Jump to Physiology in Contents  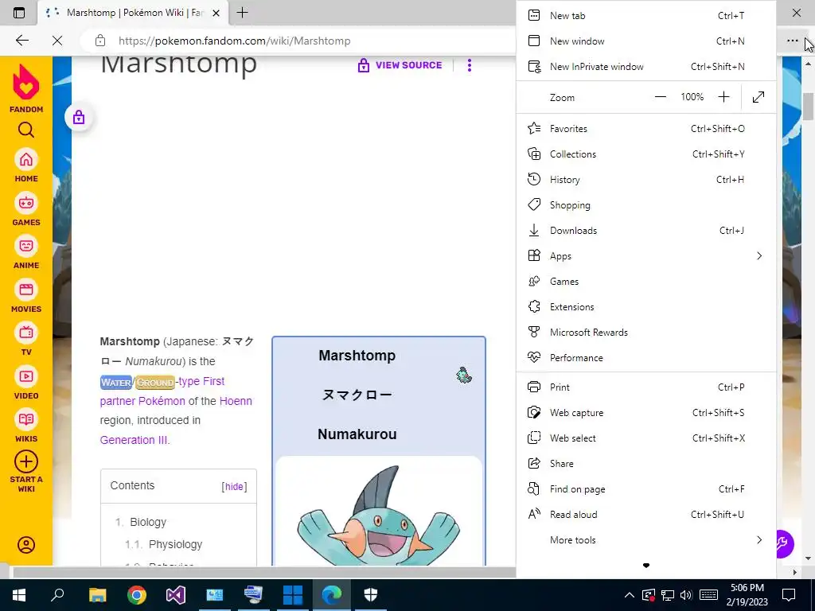tap(175, 544)
